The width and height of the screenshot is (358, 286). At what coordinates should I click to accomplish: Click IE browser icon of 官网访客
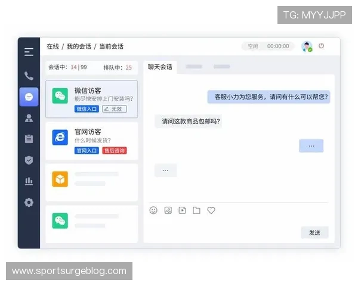click(x=60, y=137)
